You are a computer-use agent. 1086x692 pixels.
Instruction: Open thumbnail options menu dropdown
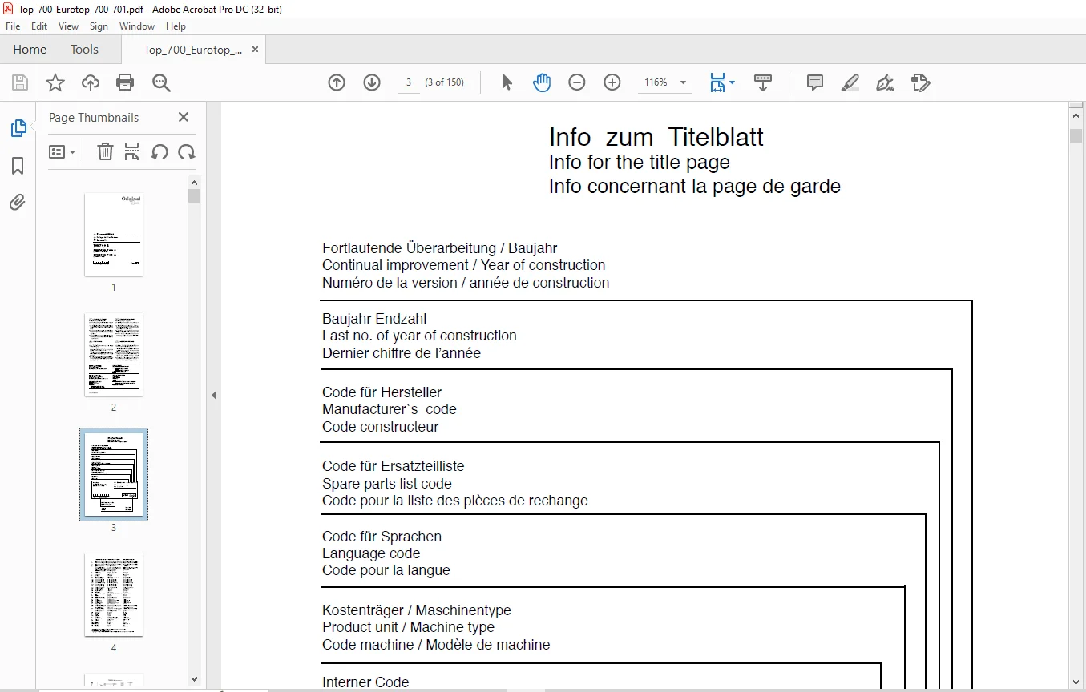point(62,151)
